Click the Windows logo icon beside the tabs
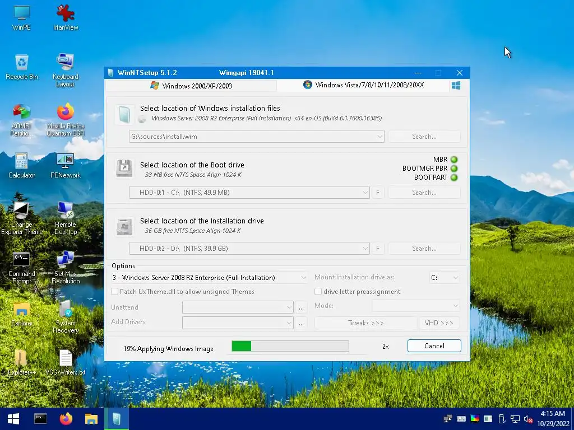Image resolution: width=574 pixels, height=430 pixels. [456, 86]
